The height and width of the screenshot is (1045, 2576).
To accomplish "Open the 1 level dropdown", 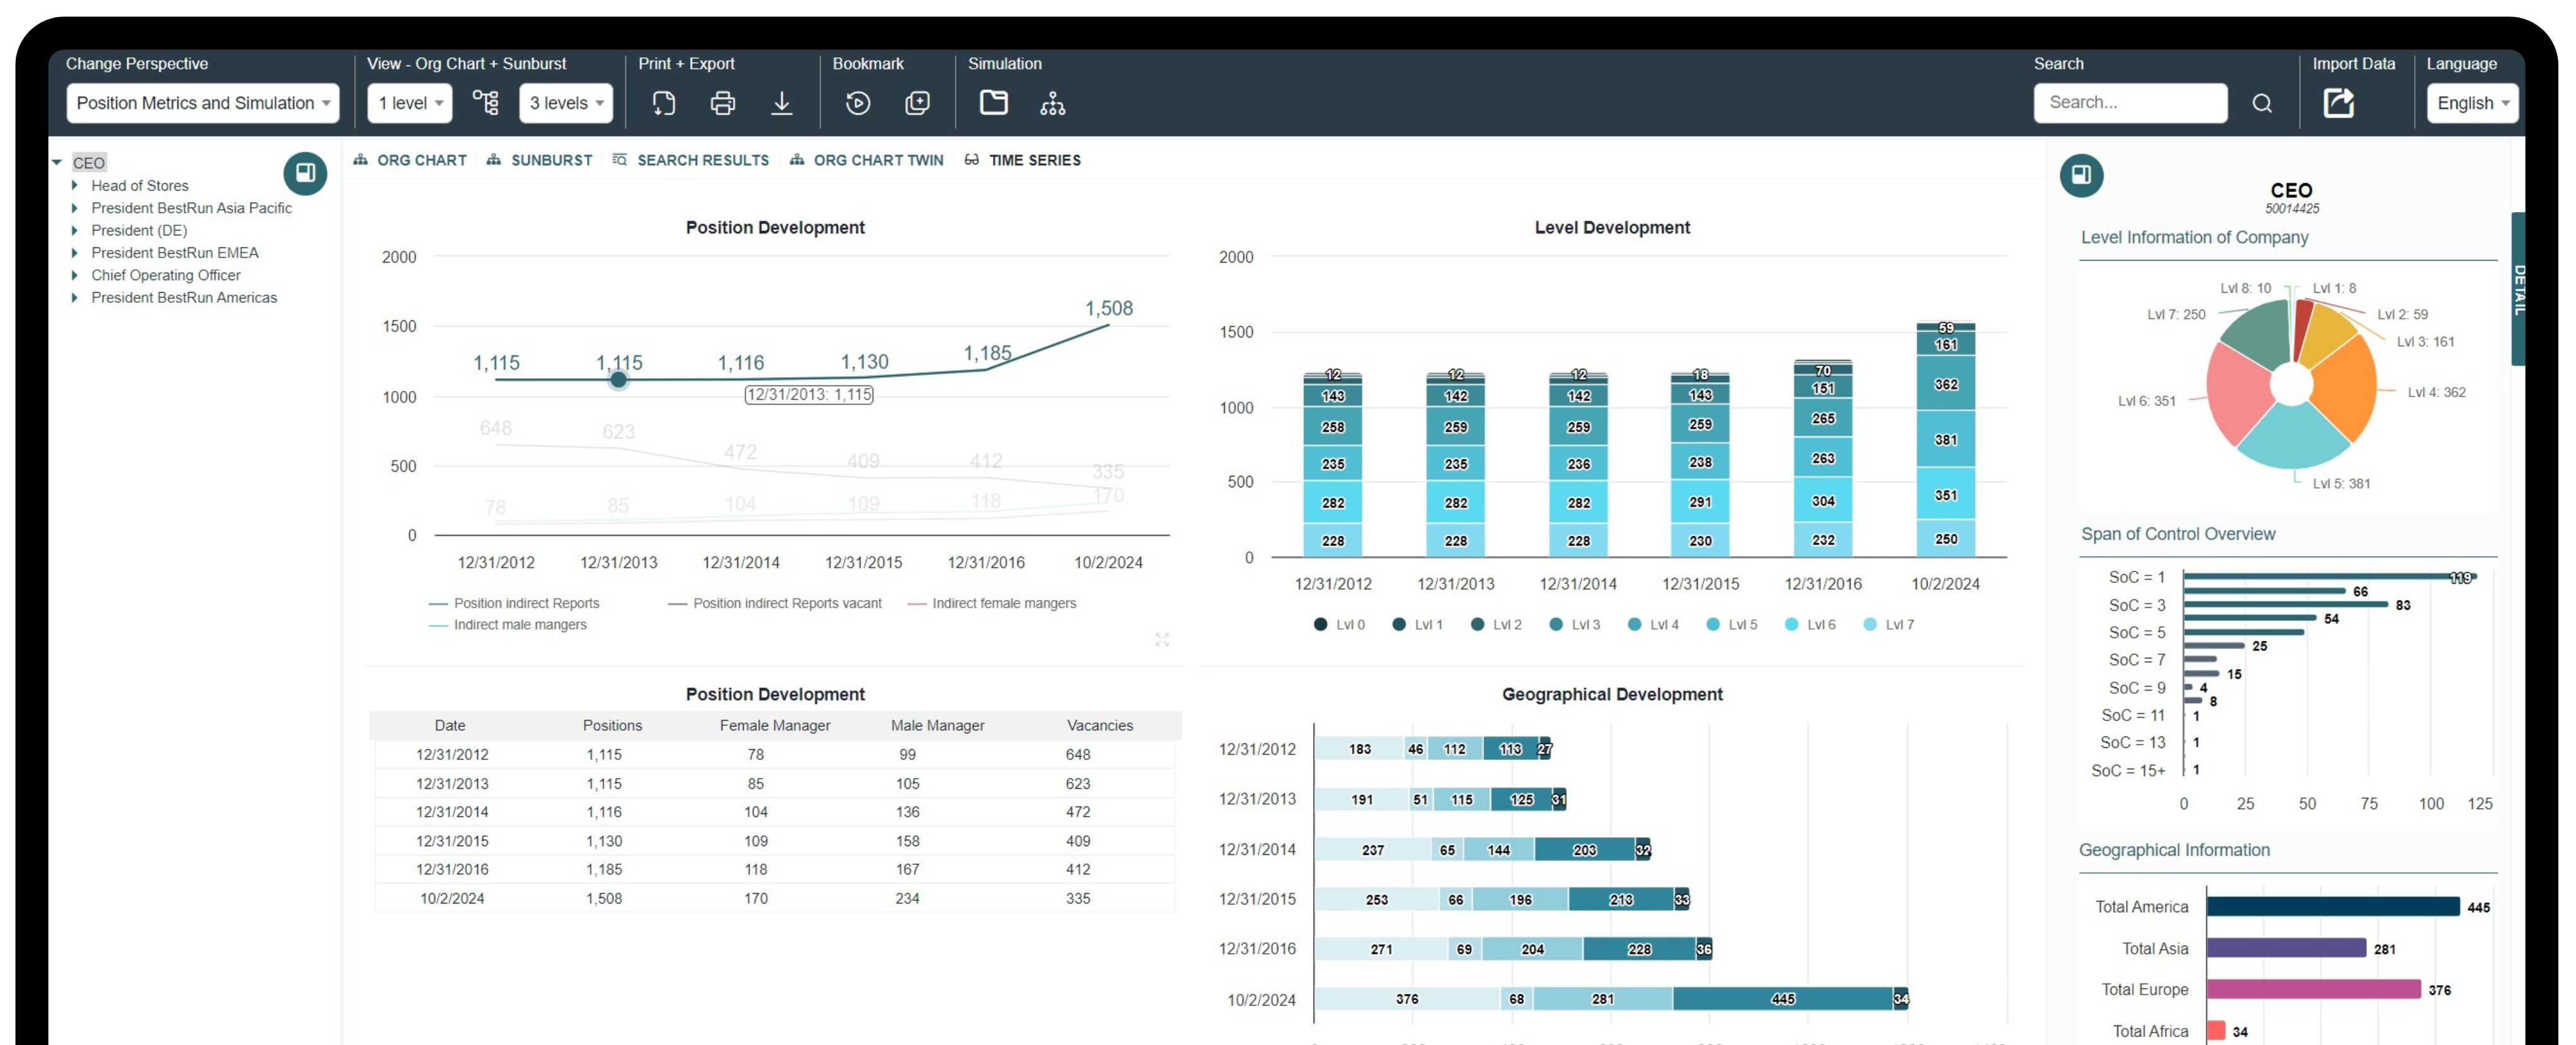I will click(x=410, y=103).
